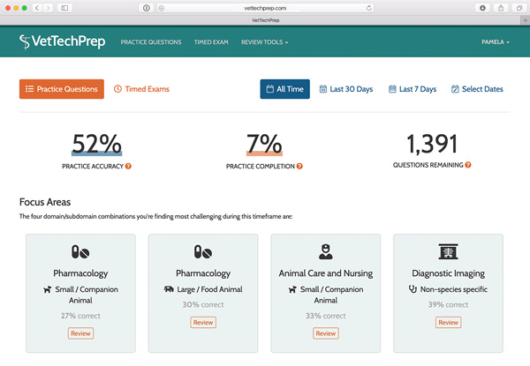Expand the Review Tools dropdown menu

point(264,42)
